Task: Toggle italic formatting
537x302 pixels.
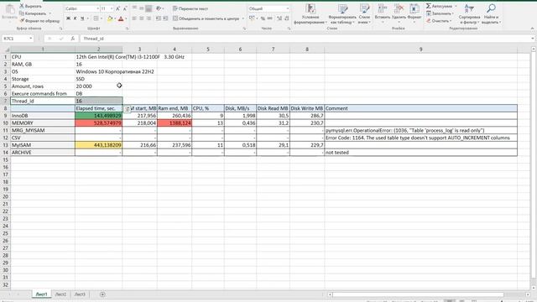Action: pos(75,18)
